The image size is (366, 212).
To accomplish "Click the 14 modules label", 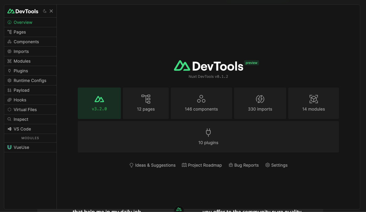I will tap(313, 109).
